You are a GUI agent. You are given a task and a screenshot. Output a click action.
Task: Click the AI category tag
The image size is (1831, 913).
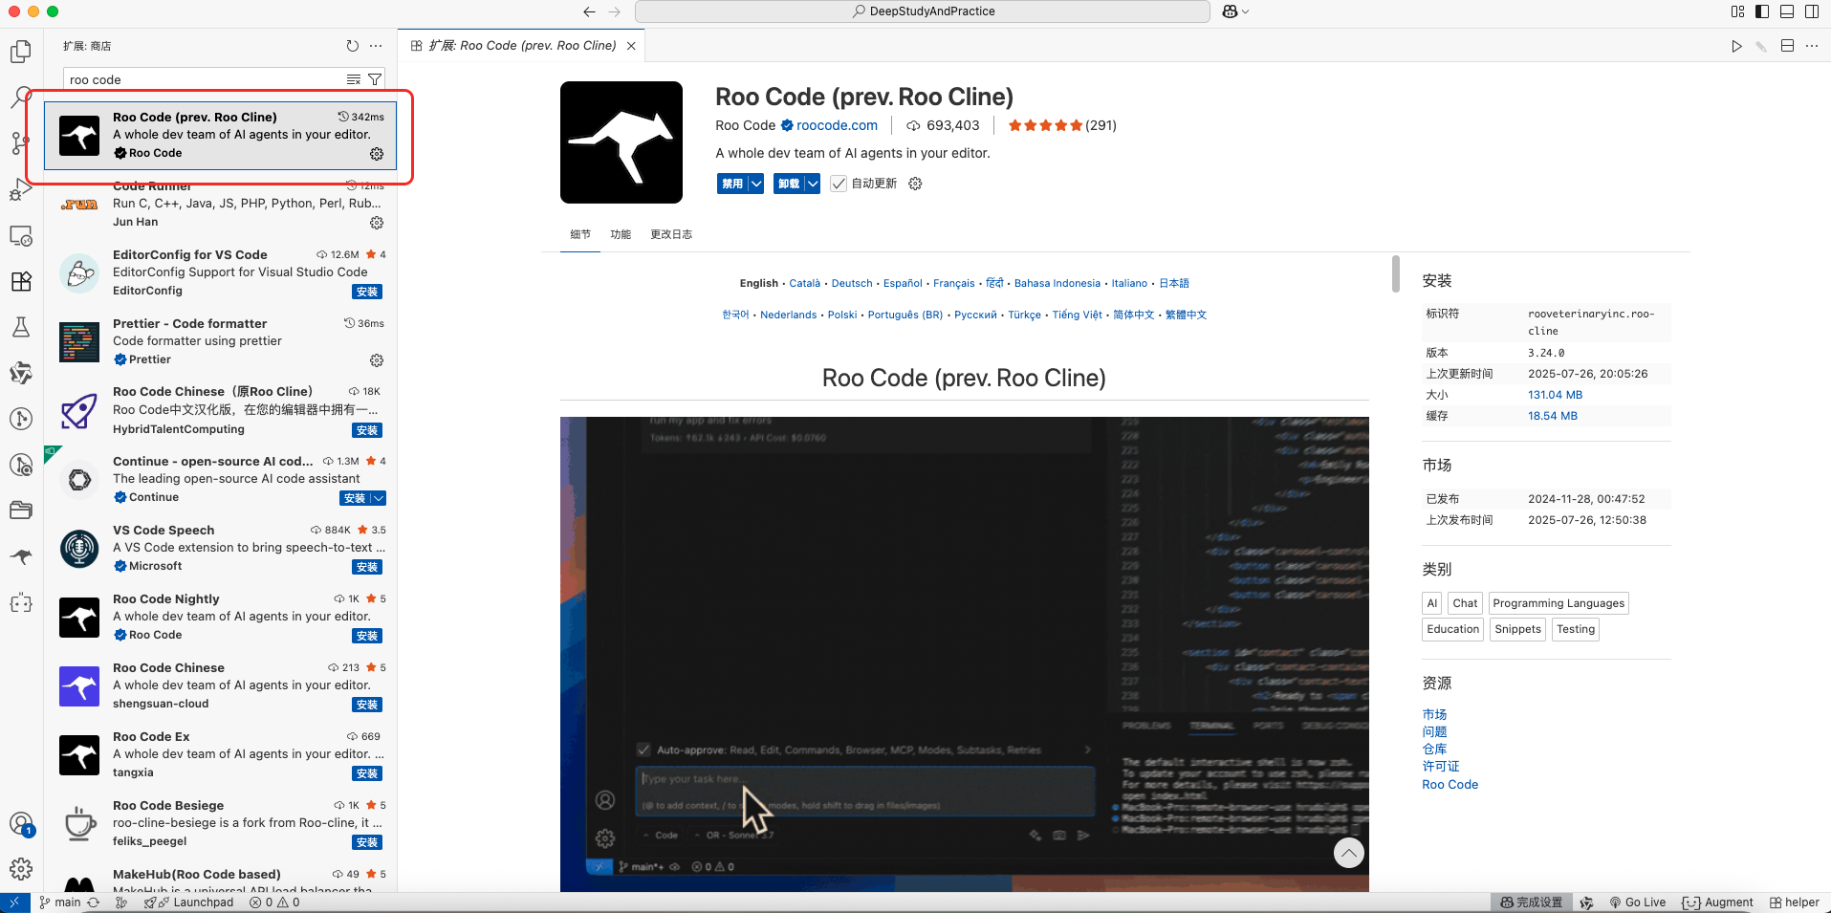click(1432, 603)
